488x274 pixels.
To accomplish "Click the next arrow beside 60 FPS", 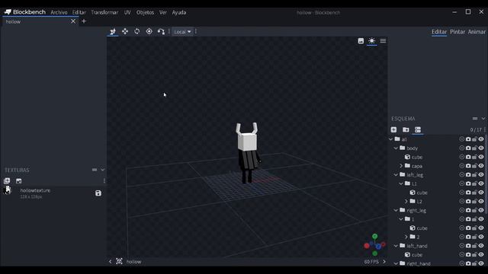I will pos(384,262).
